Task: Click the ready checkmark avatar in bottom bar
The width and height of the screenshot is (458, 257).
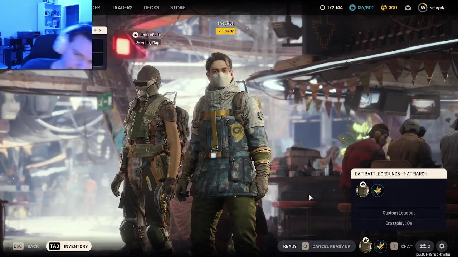Action: (380, 246)
